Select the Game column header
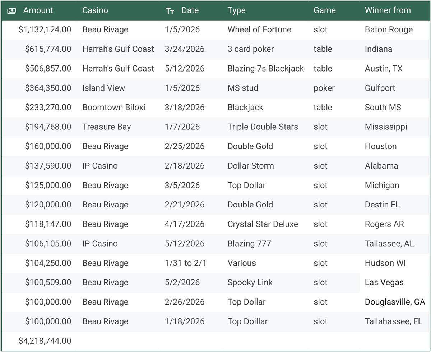The image size is (431, 352). pyautogui.click(x=325, y=10)
